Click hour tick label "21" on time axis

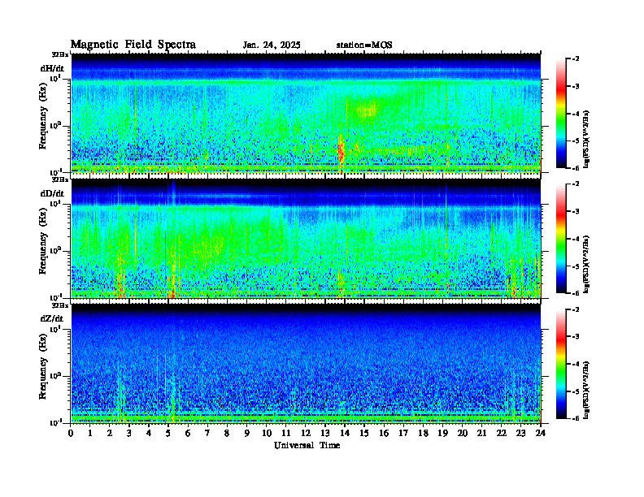click(x=481, y=433)
